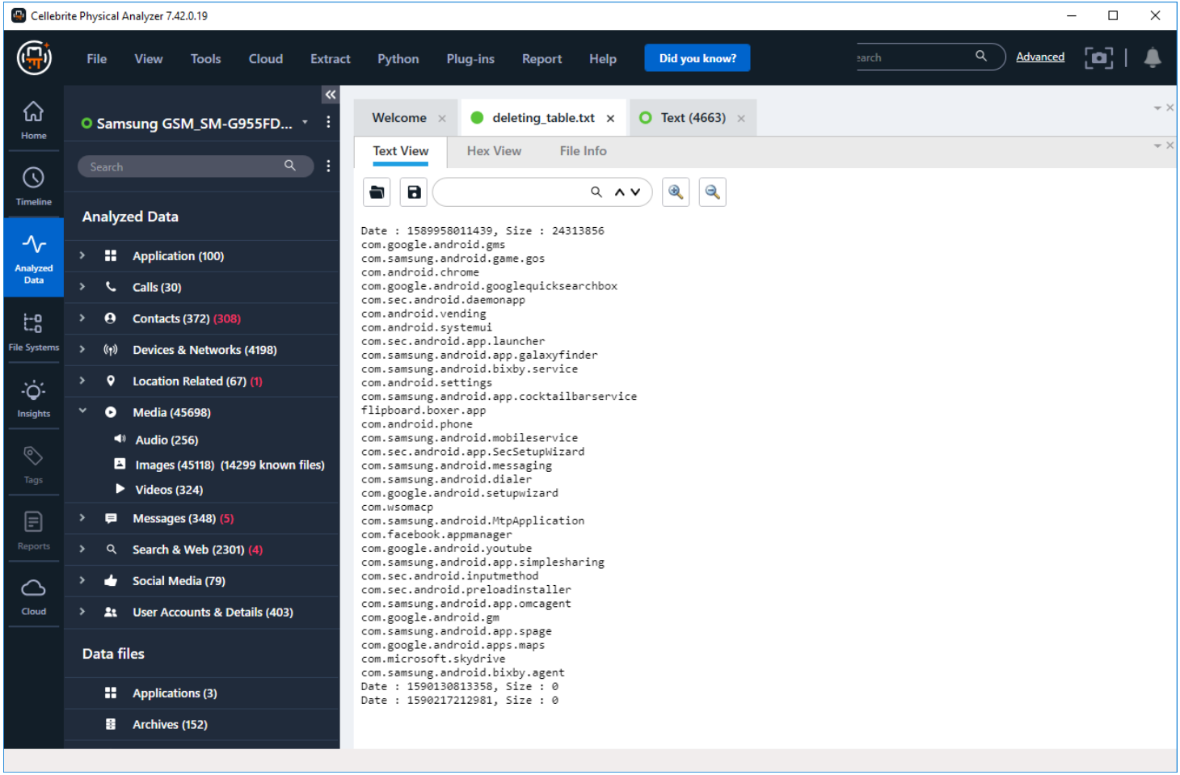Viewport: 1180px width, 775px height.
Task: Close the Welcome tab
Action: tap(442, 119)
